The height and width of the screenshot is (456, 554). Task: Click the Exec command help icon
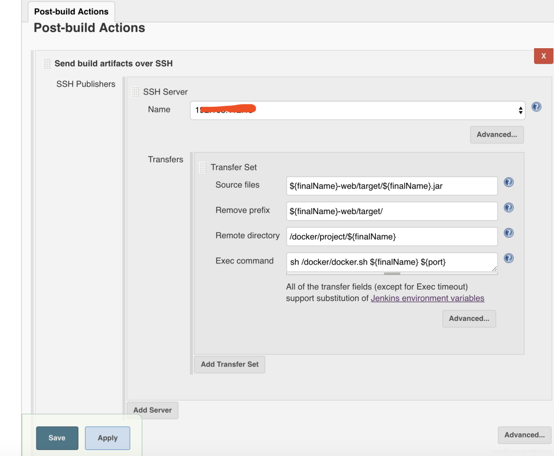point(508,258)
